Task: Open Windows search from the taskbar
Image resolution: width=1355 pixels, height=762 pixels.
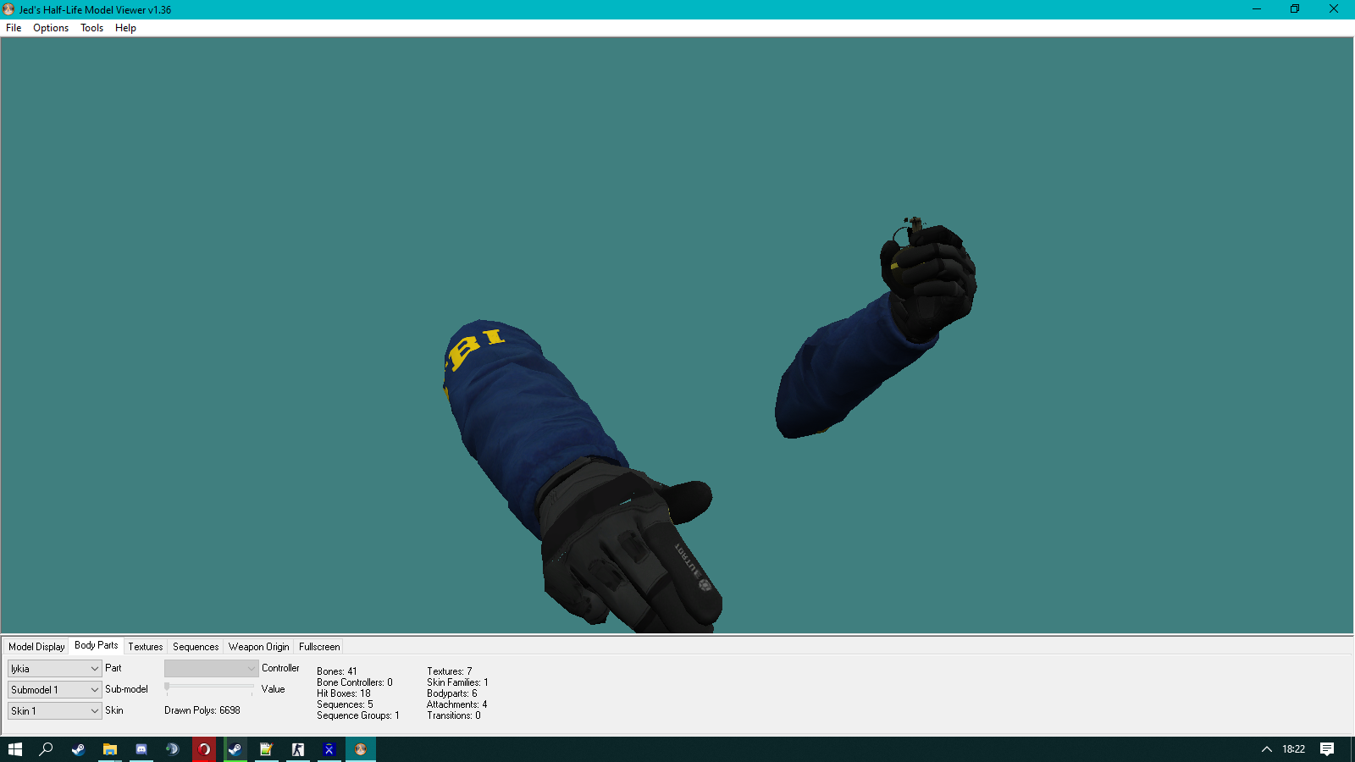Action: (x=47, y=749)
